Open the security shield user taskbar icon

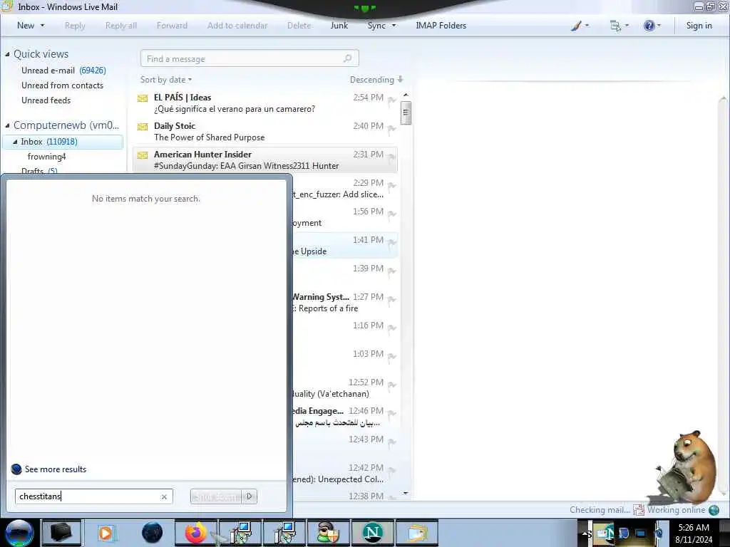328,533
